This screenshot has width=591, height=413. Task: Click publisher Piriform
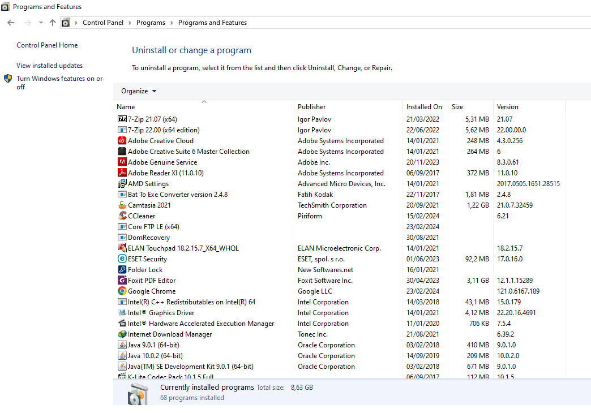(310, 216)
